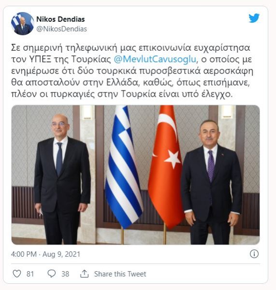The width and height of the screenshot is (276, 290).
Task: Click the man with purple tie in photo
Action: pos(211,182)
